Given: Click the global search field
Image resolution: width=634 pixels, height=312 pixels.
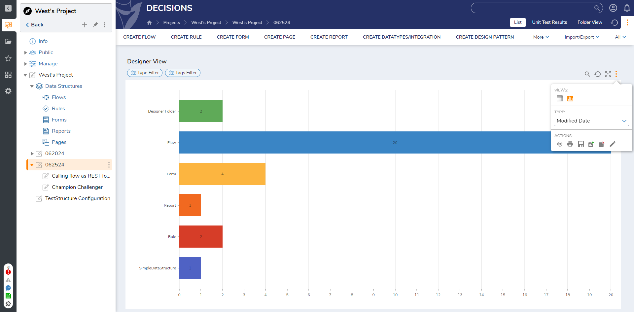Looking at the screenshot, I should tap(537, 8).
